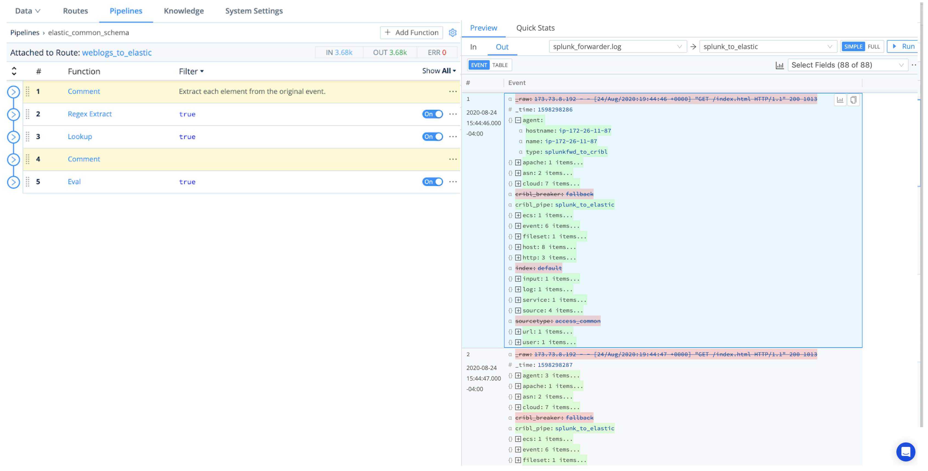The image size is (928, 471).
Task: Click the Preview tab
Action: [x=483, y=28]
